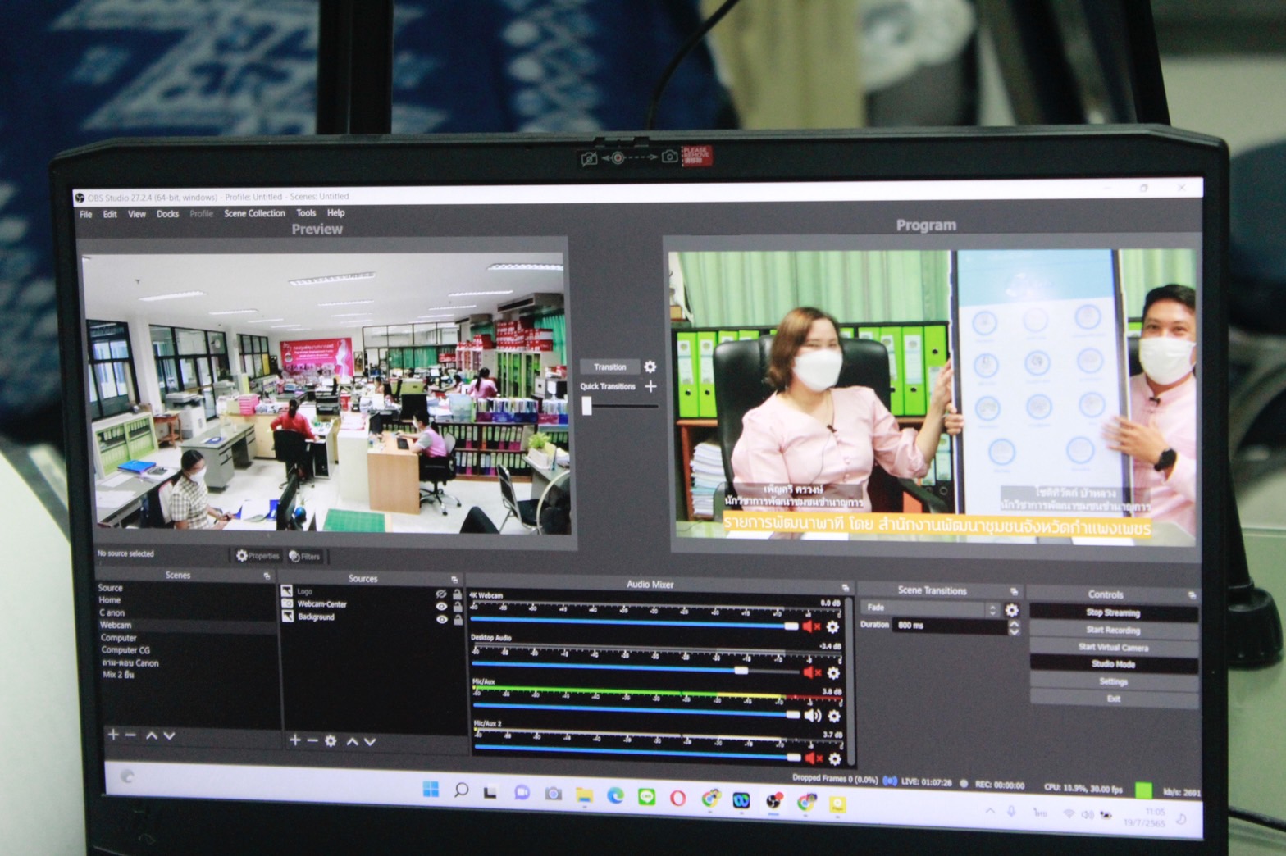1286x856 pixels.
Task: Open source properties gear in Sources toolbar
Action: 331,740
